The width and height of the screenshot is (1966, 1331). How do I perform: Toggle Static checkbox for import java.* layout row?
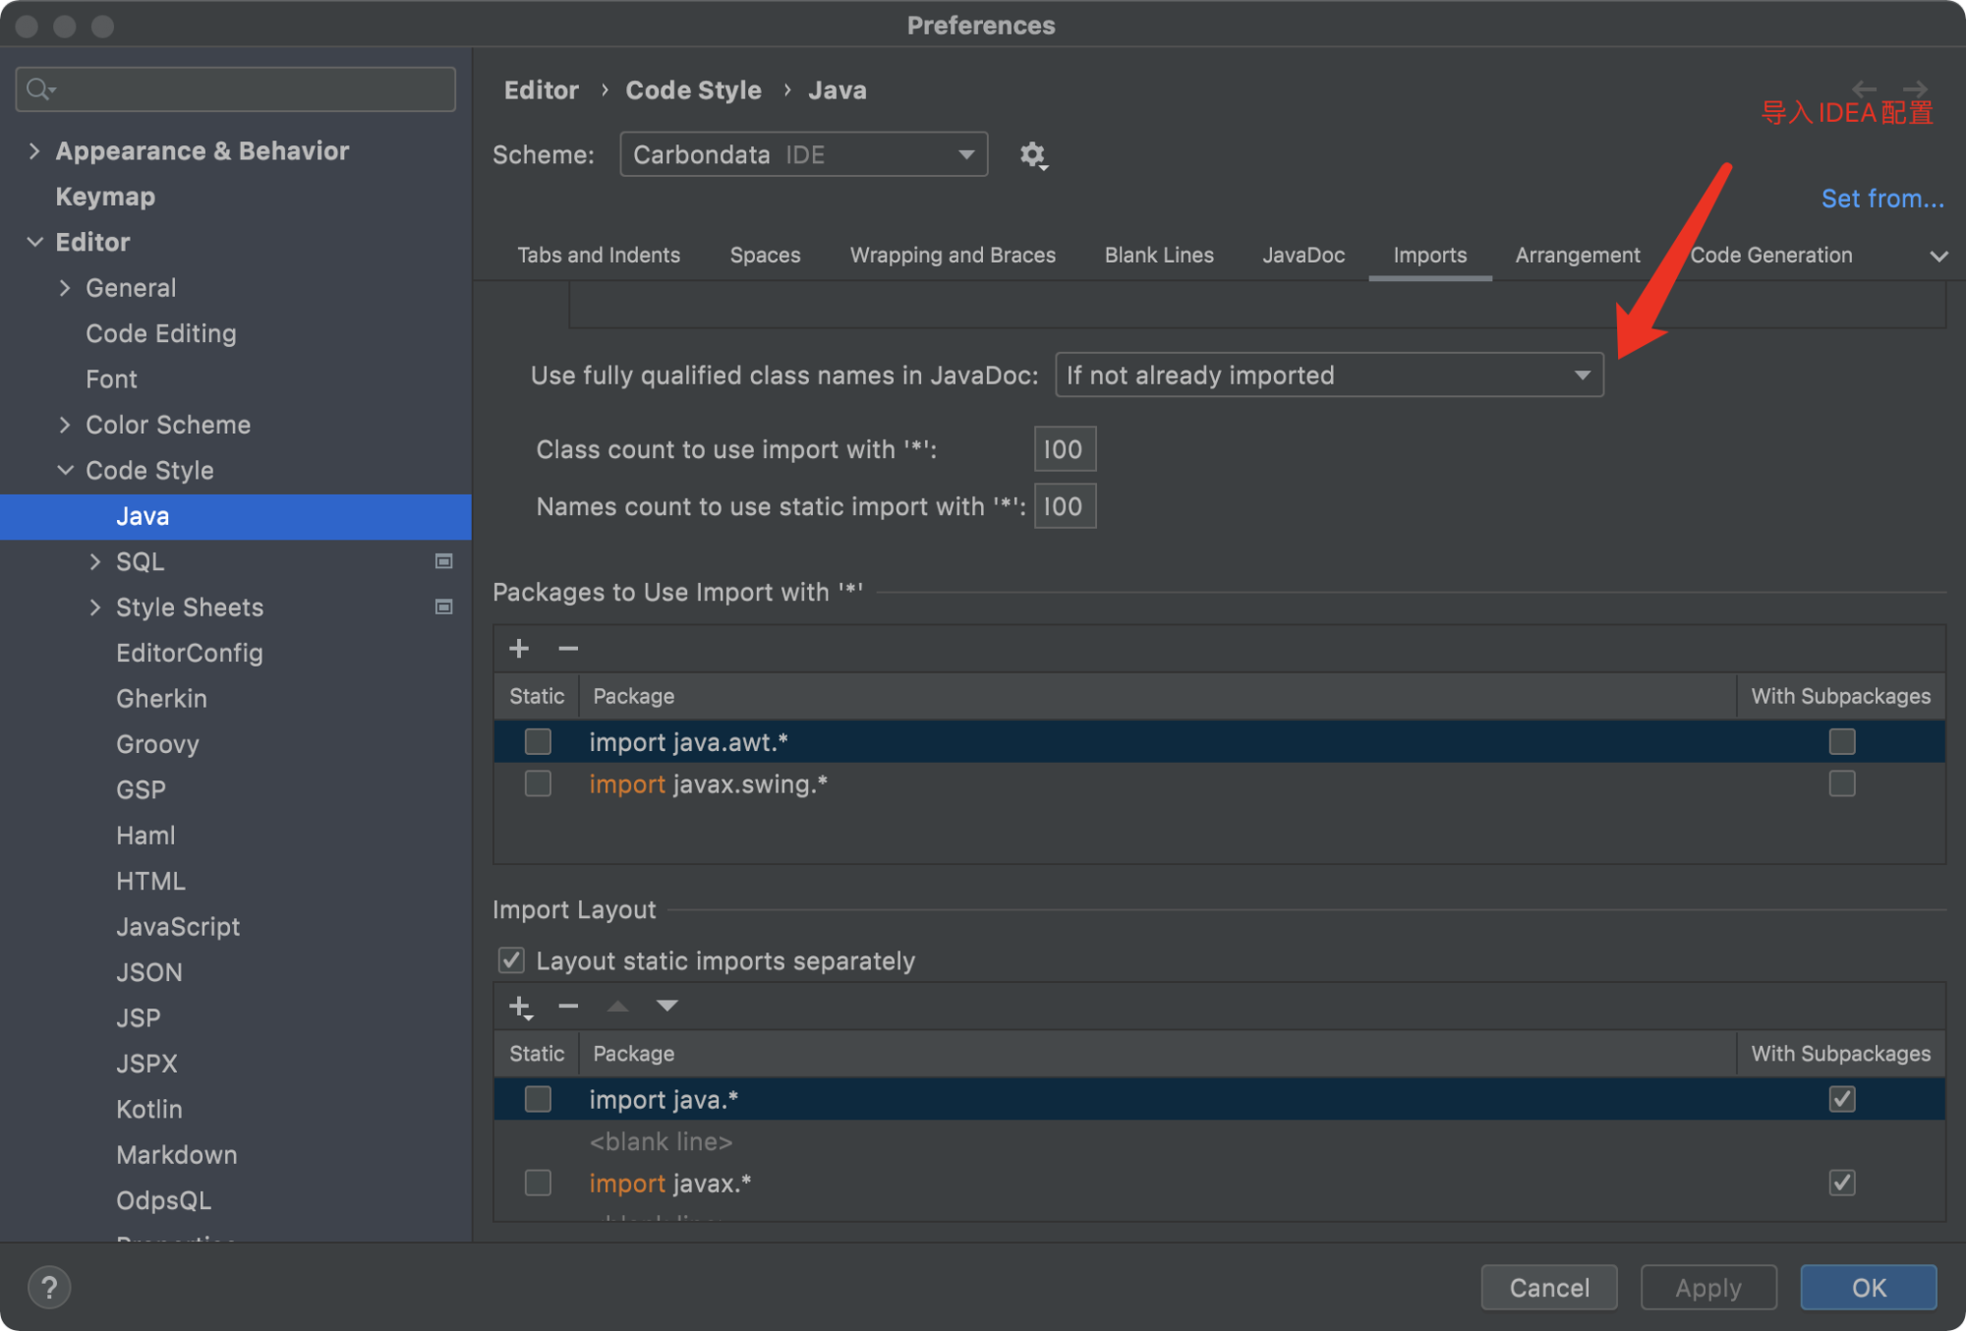(538, 1099)
